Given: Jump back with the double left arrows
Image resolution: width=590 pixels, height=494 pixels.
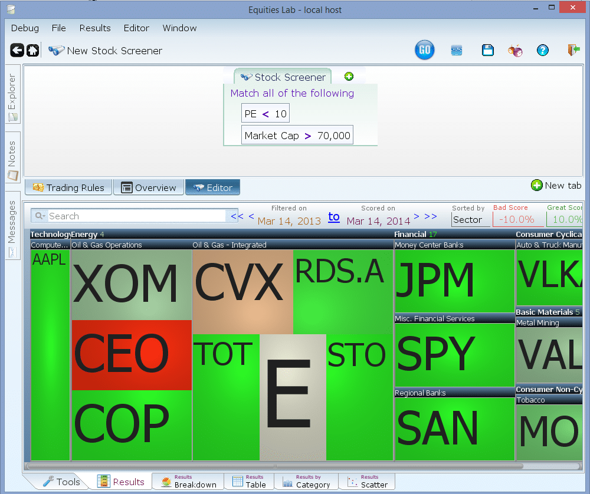Looking at the screenshot, I should (237, 216).
